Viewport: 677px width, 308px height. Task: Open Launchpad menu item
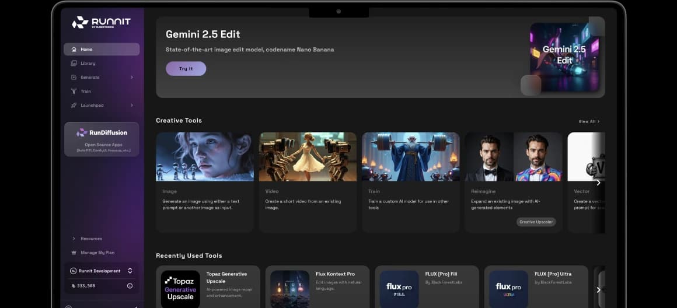(x=102, y=105)
